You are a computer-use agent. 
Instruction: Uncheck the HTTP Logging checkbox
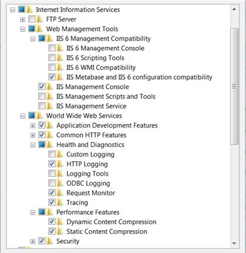[x=52, y=164]
